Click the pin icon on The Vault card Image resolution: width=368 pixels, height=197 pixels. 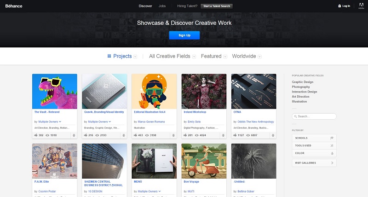click(x=74, y=135)
